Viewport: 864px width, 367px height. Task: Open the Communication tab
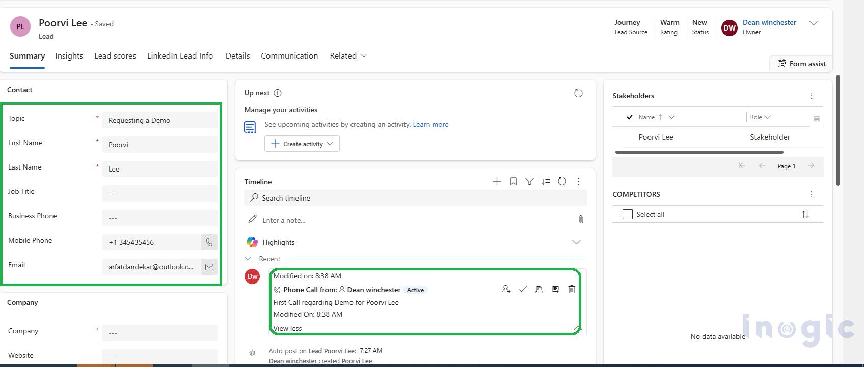[x=289, y=56]
